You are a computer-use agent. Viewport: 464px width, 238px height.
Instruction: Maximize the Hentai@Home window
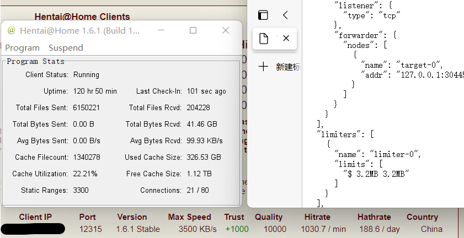click(193, 30)
